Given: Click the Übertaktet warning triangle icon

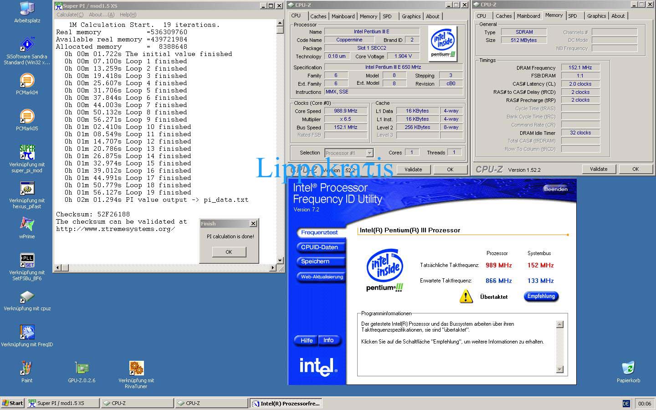Looking at the screenshot, I should point(466,297).
